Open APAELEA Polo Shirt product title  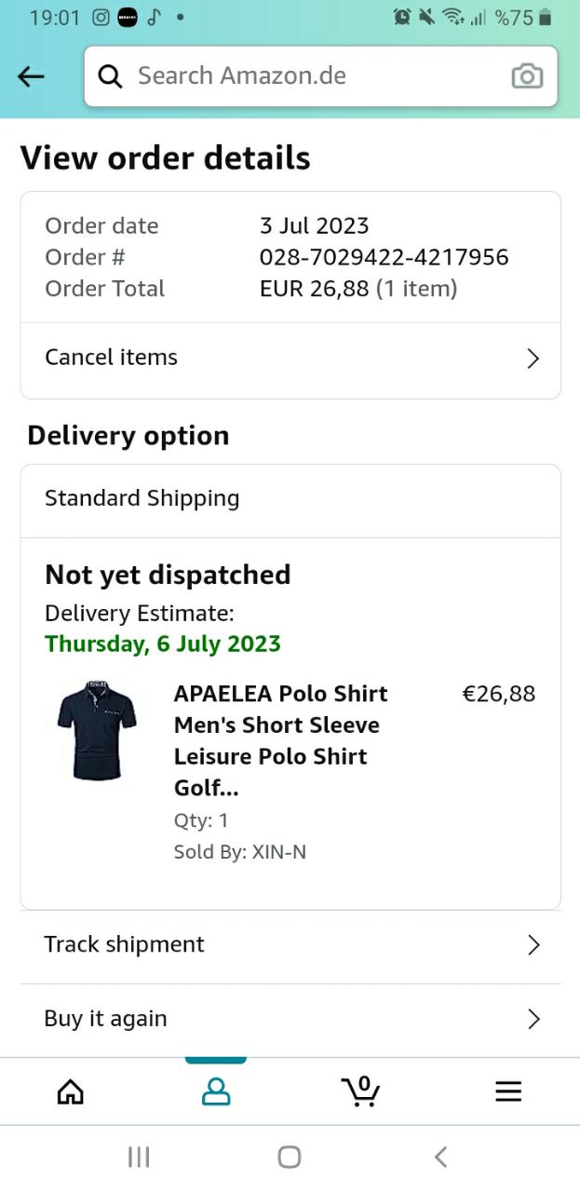point(280,740)
